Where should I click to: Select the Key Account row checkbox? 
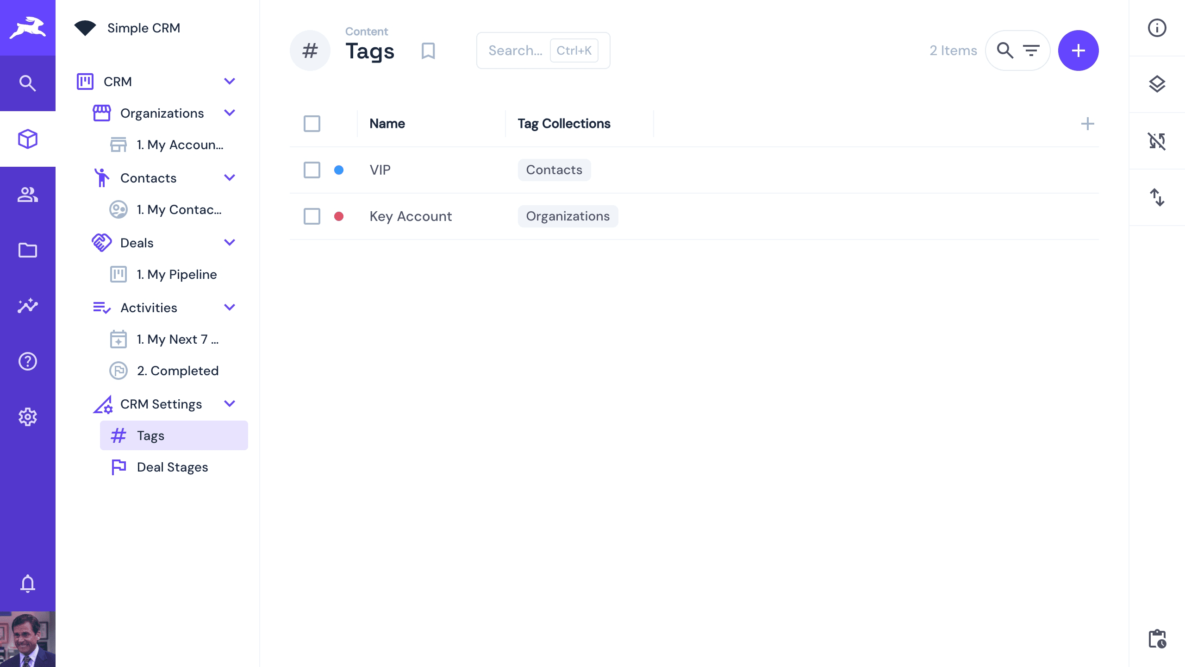312,216
